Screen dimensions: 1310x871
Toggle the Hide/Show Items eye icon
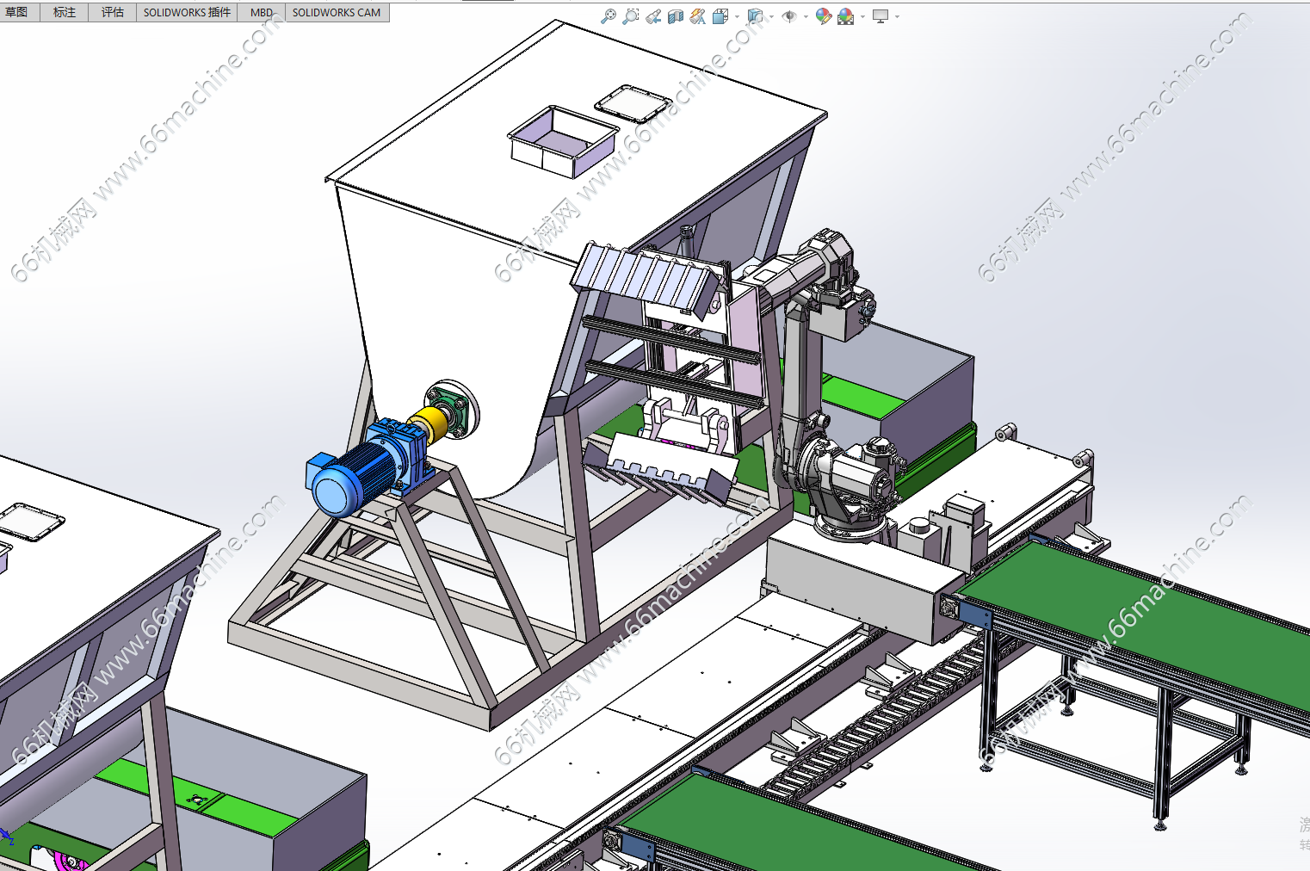(789, 16)
